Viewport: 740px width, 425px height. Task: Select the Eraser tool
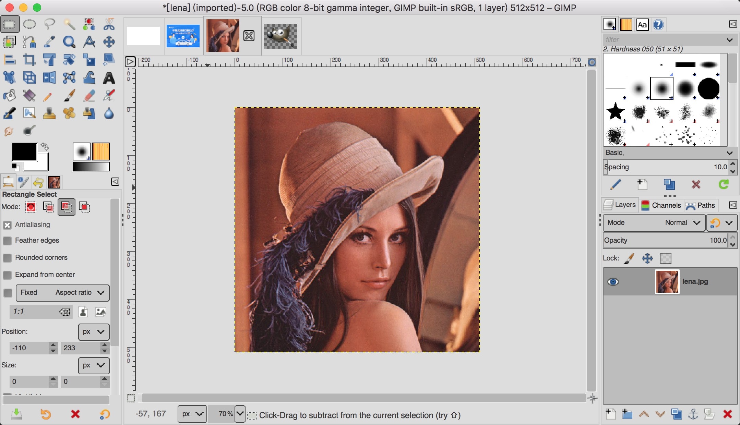tap(89, 96)
